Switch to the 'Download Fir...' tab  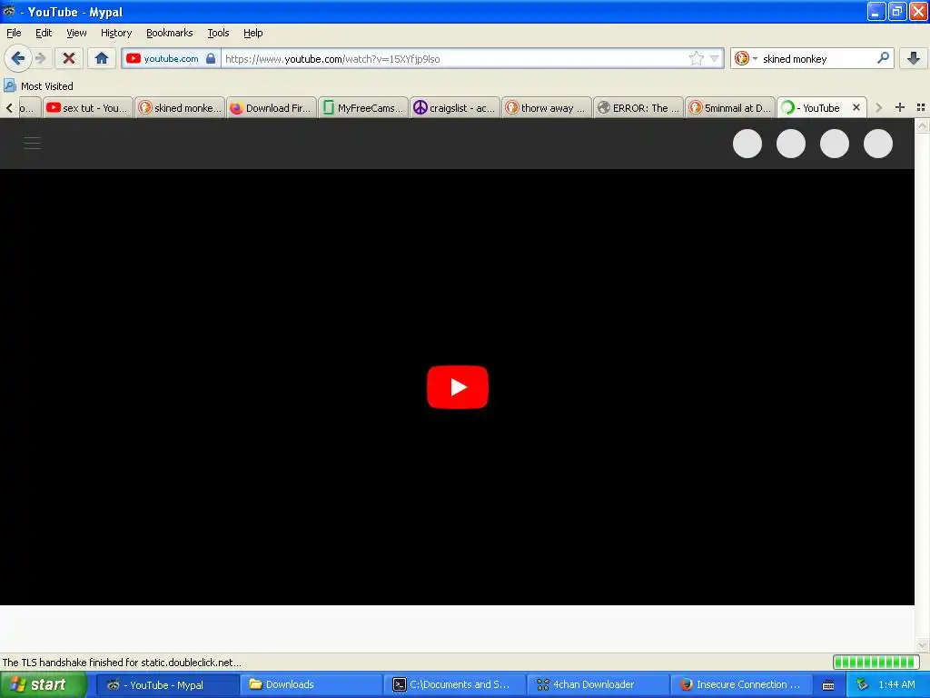click(271, 108)
